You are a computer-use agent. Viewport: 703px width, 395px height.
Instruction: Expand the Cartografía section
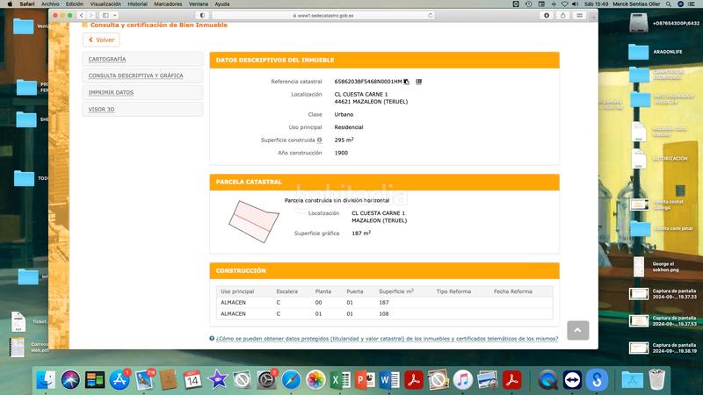(142, 59)
